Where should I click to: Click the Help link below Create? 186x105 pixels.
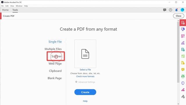[85, 101]
